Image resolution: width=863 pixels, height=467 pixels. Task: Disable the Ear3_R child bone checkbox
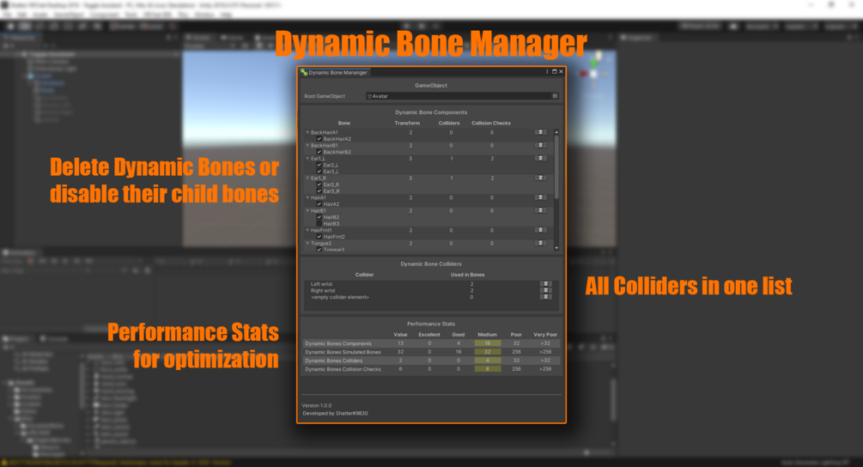point(319,191)
